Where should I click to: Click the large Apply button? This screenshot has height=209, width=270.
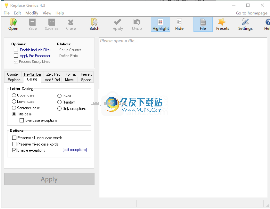tap(50, 179)
